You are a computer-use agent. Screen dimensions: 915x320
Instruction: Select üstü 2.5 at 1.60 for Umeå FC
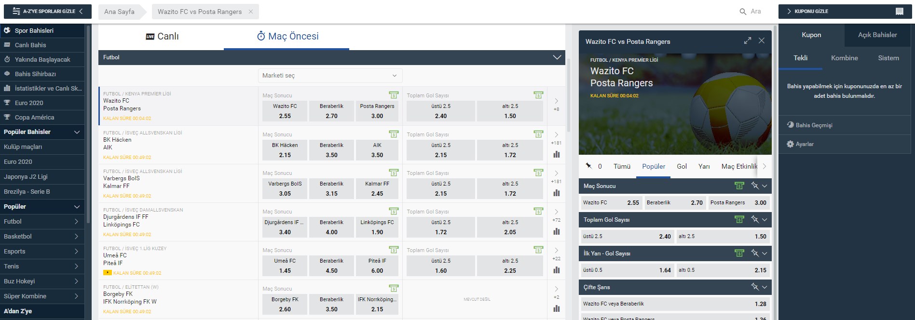[441, 266]
